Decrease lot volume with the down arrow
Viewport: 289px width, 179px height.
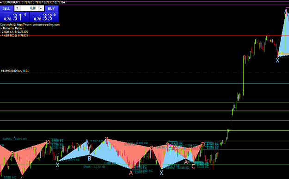17,8
